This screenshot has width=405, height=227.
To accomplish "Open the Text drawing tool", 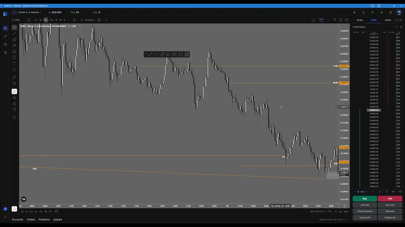I will coord(14,63).
